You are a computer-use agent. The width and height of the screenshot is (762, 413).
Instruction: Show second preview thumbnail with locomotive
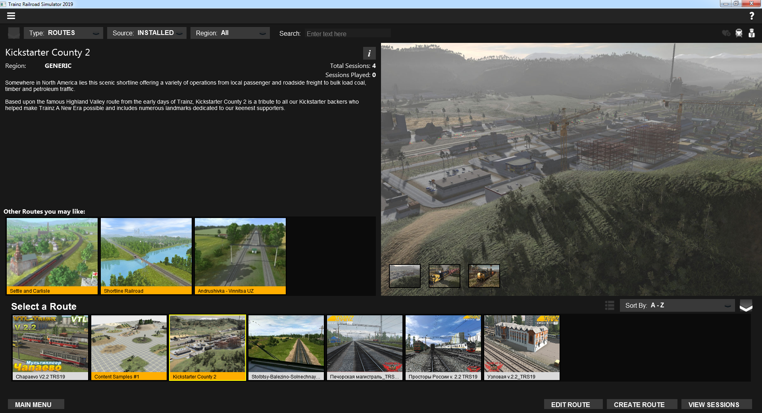[444, 276]
